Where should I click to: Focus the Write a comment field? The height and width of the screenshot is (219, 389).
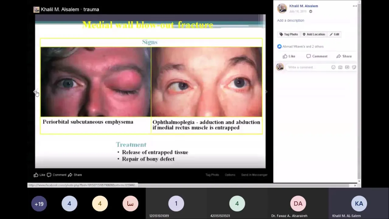[308, 67]
